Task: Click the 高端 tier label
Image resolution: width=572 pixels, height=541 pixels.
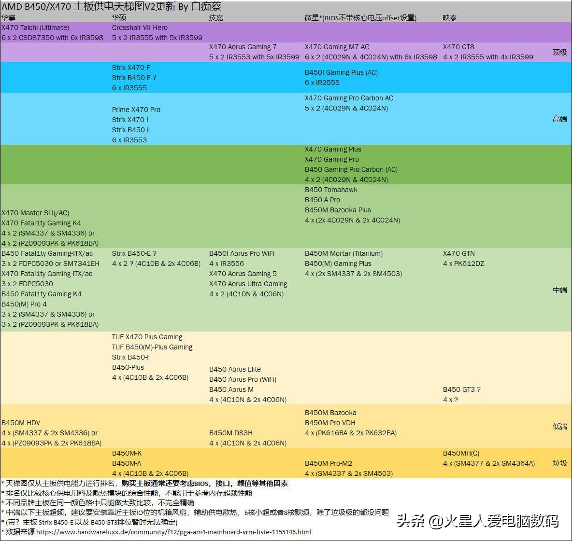Action: 559,119
